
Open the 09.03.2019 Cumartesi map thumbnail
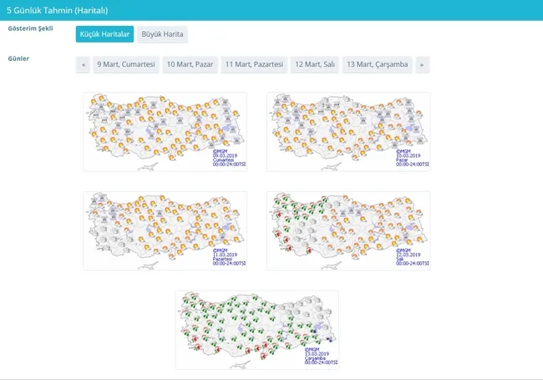coord(165,132)
